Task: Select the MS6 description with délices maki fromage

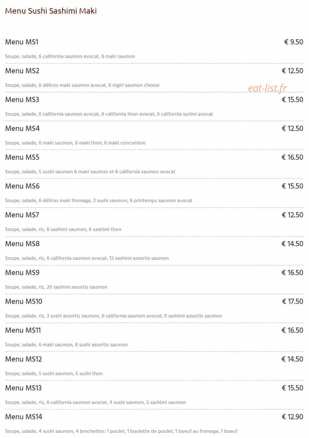Action: coord(99,201)
